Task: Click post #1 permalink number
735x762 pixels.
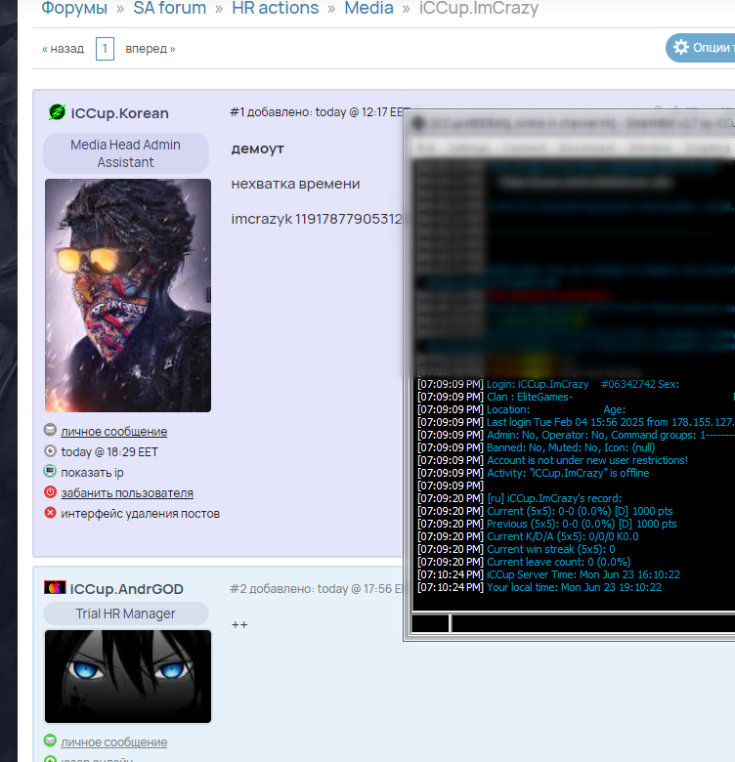Action: coord(238,112)
